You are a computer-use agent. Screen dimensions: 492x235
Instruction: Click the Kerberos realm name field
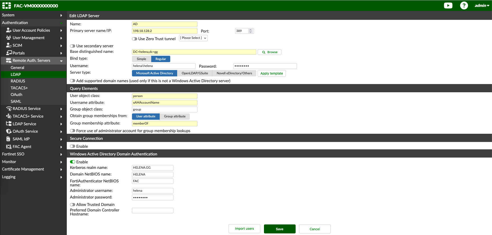[153, 168]
